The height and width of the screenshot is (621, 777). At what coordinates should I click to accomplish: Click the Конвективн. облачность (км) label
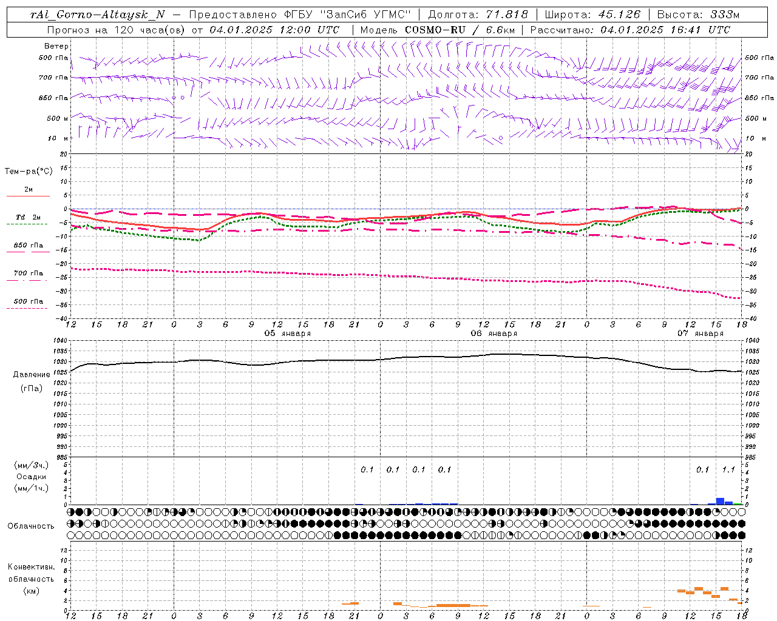point(31,579)
